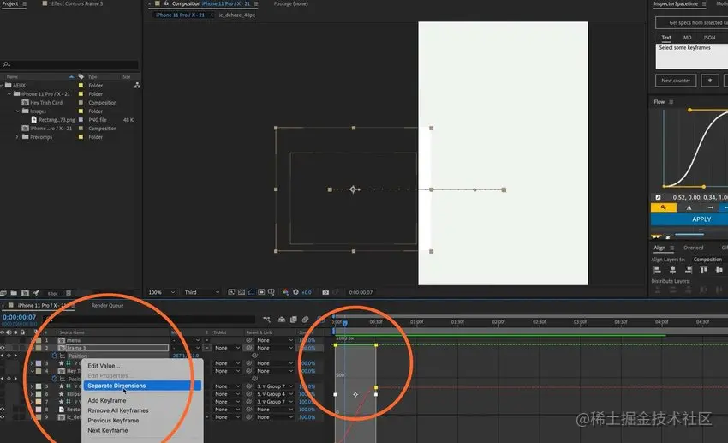The width and height of the screenshot is (728, 443).
Task: Choose Add Keyframe from the context menu
Action: 107,400
